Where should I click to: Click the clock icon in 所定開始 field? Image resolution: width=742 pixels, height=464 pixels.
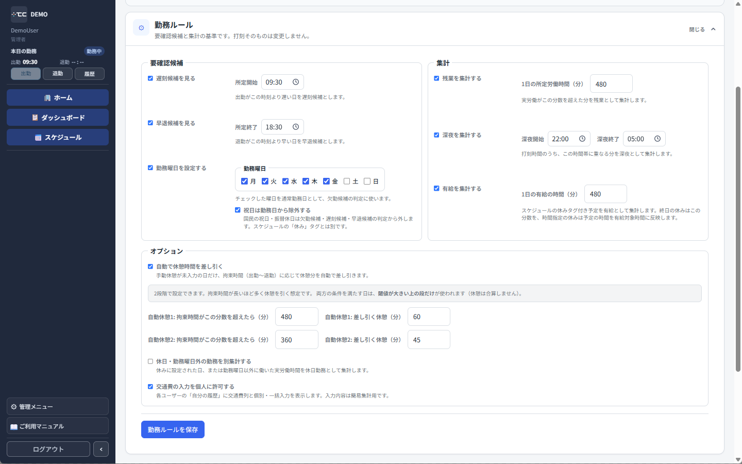296,82
